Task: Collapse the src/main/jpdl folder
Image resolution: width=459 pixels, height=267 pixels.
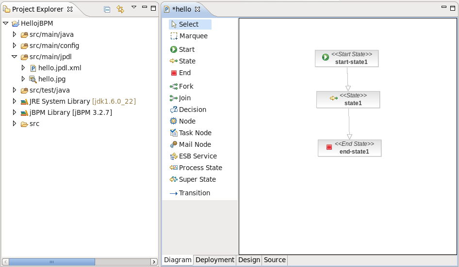Action: tap(15, 56)
